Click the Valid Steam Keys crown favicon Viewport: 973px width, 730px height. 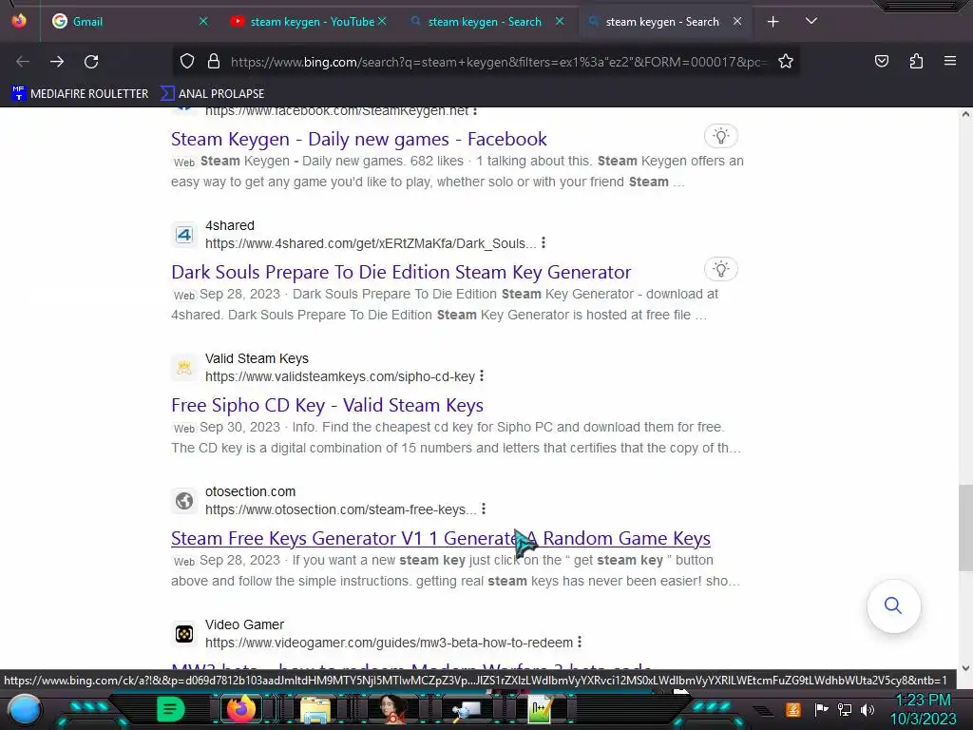pyautogui.click(x=184, y=368)
